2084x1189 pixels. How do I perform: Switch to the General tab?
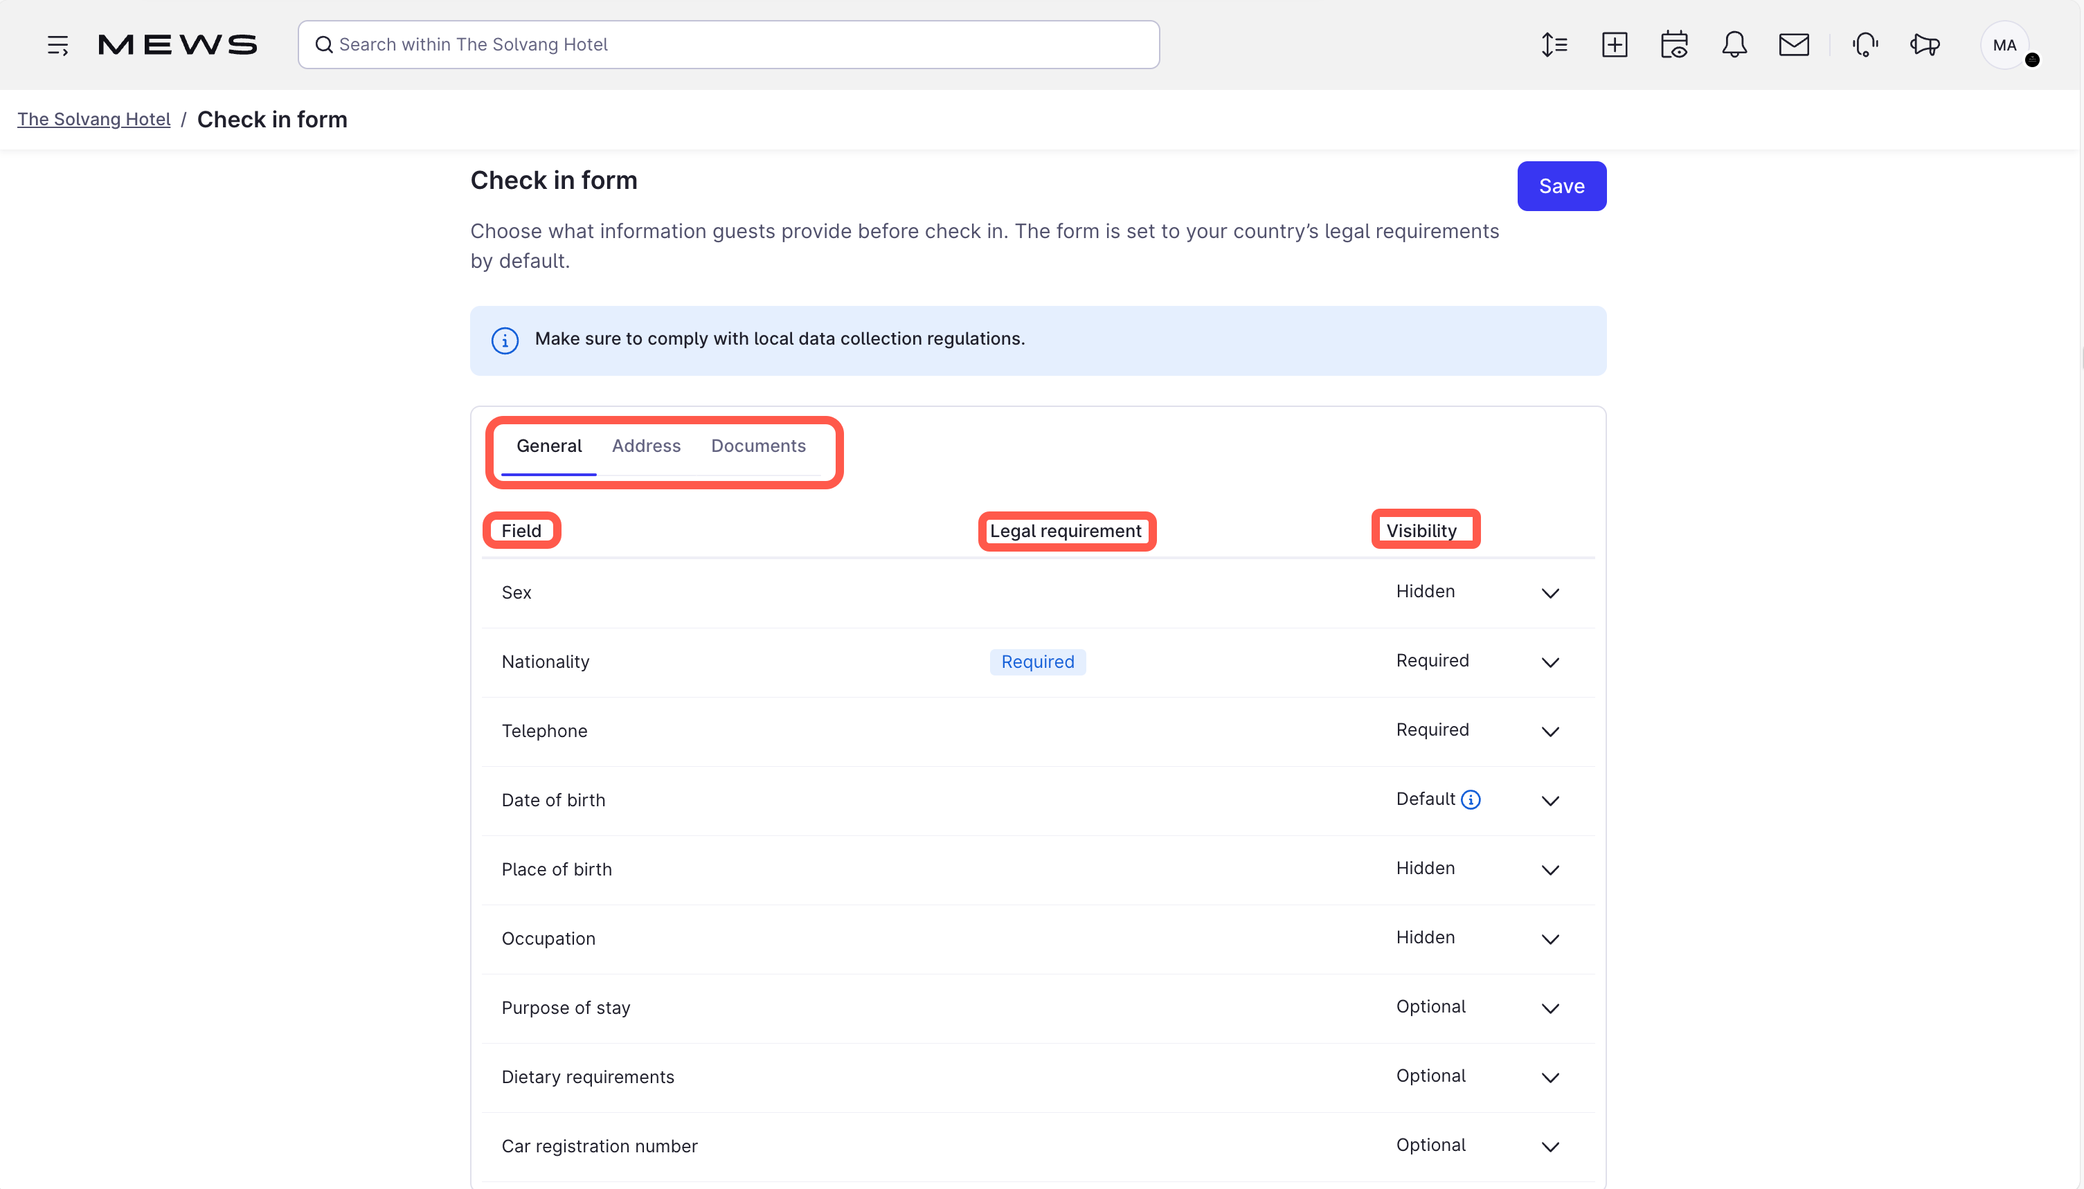coord(549,446)
